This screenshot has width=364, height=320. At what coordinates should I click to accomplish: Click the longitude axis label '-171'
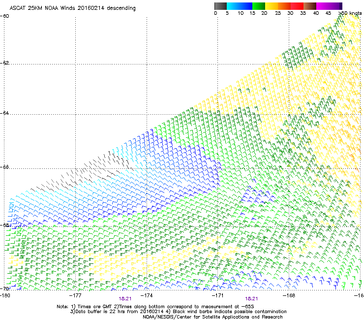coord(217,295)
